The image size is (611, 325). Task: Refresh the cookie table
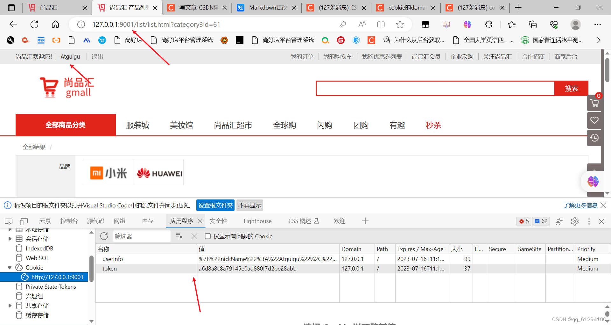tap(104, 236)
